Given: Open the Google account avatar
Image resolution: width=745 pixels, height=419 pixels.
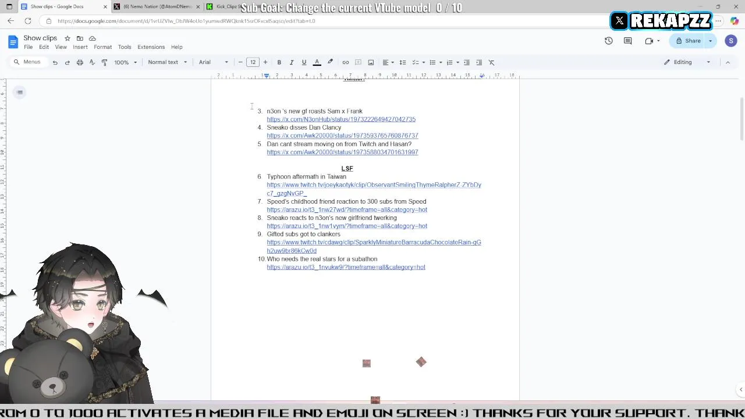Looking at the screenshot, I should click(x=731, y=41).
